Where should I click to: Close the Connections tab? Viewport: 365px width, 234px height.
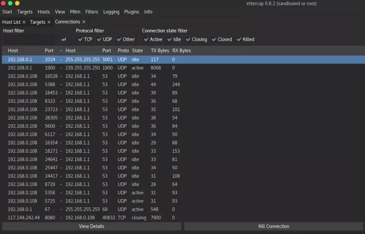[x=84, y=22]
